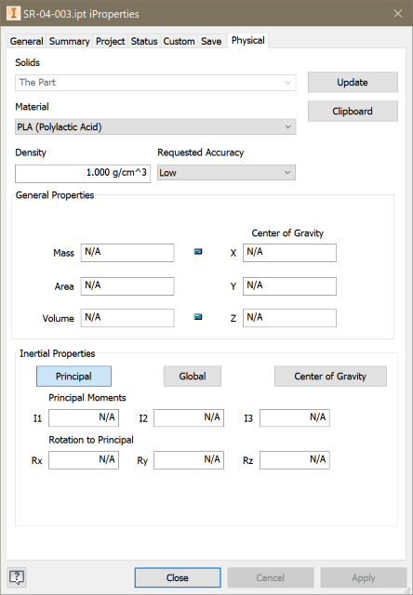Click the Area value field
The height and width of the screenshot is (595, 413).
coord(127,286)
